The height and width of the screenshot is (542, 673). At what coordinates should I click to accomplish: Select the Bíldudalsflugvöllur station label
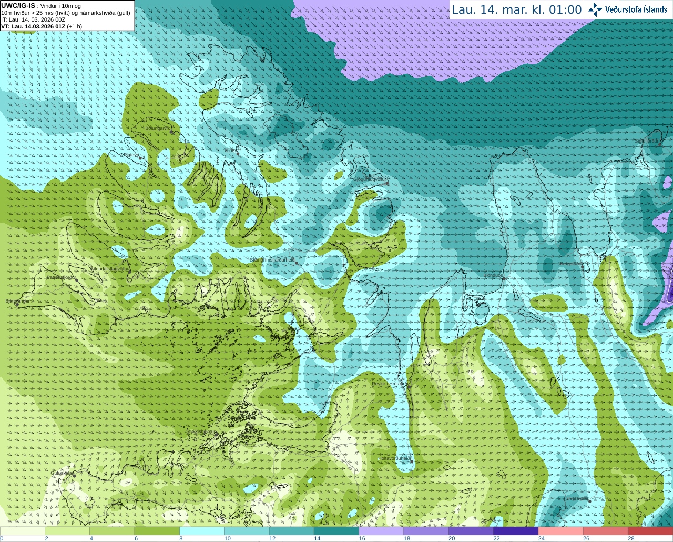[x=110, y=268]
